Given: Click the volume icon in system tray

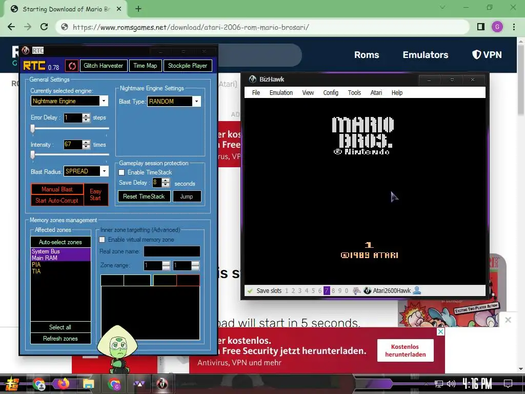Looking at the screenshot, I should pos(451,384).
